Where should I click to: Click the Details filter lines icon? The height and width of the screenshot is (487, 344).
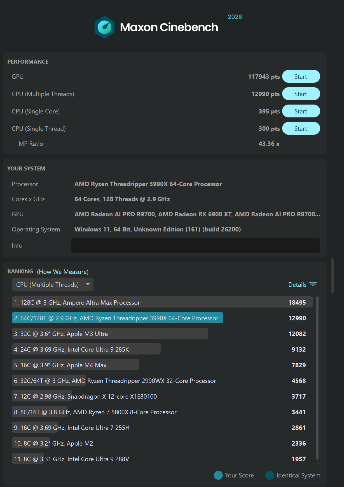313,284
